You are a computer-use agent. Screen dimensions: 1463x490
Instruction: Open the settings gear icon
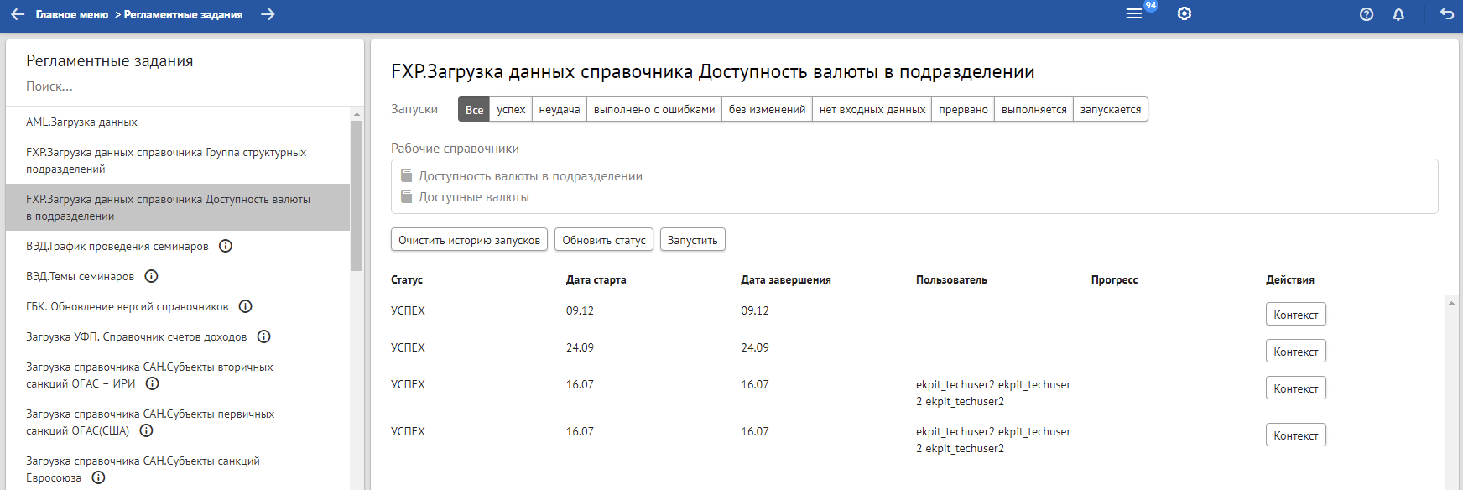(x=1184, y=14)
